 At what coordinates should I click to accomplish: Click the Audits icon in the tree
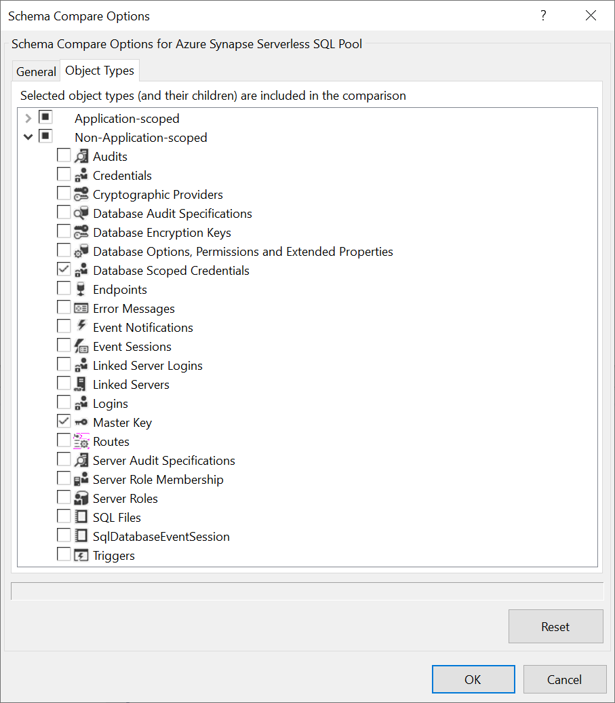coord(81,157)
